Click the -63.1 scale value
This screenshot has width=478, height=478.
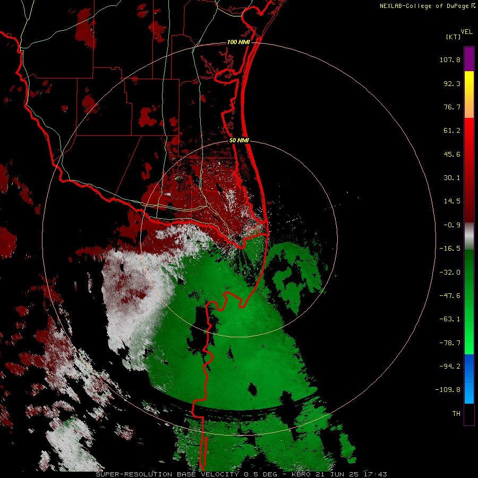pyautogui.click(x=450, y=319)
